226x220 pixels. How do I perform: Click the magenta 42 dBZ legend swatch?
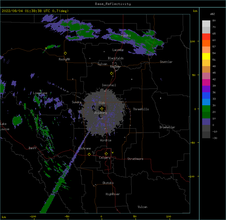tap(206, 82)
